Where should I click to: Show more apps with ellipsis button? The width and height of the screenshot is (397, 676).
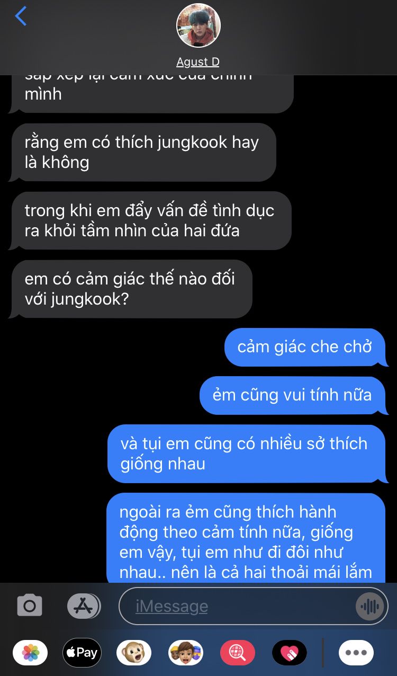[x=356, y=653]
